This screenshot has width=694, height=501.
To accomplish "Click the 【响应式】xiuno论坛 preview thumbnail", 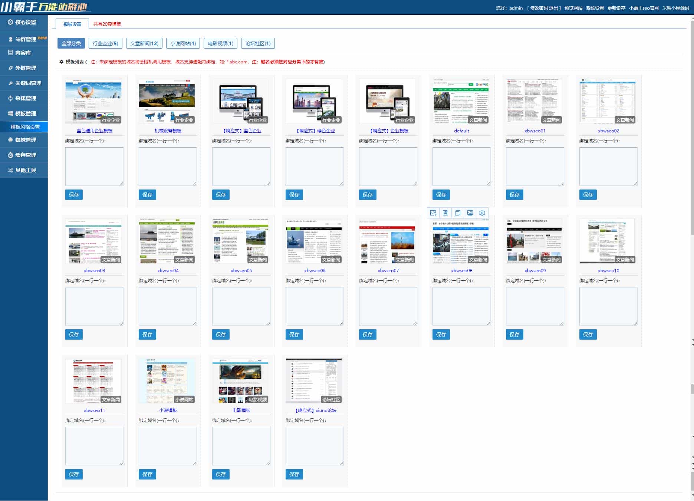I will click(314, 381).
